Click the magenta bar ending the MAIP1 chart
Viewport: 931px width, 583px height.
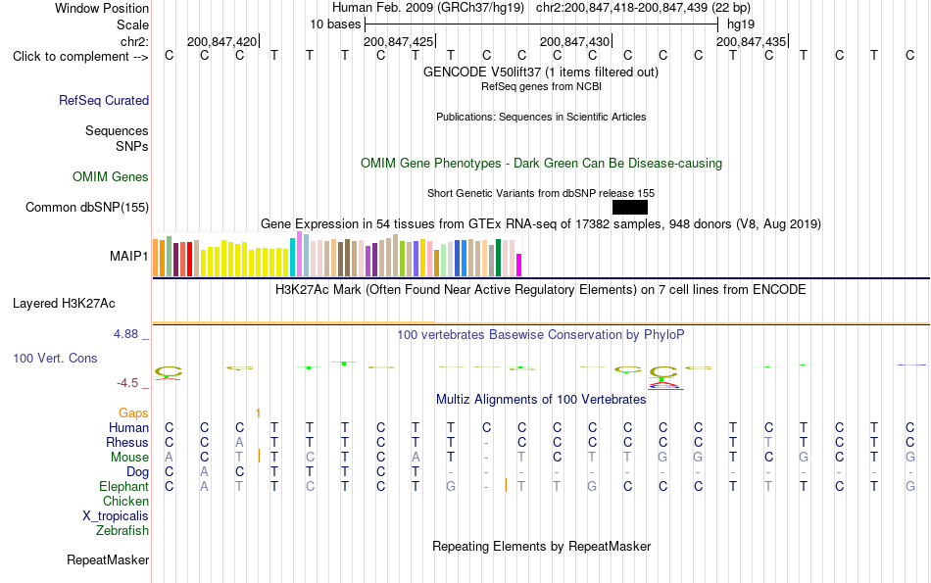519,266
